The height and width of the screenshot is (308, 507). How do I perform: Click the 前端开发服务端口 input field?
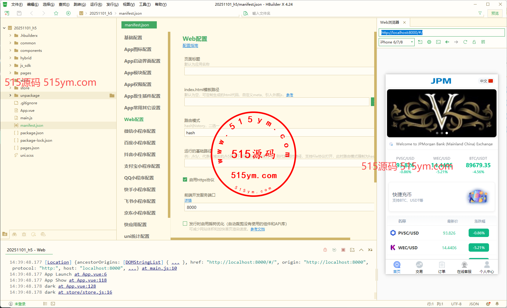point(279,207)
